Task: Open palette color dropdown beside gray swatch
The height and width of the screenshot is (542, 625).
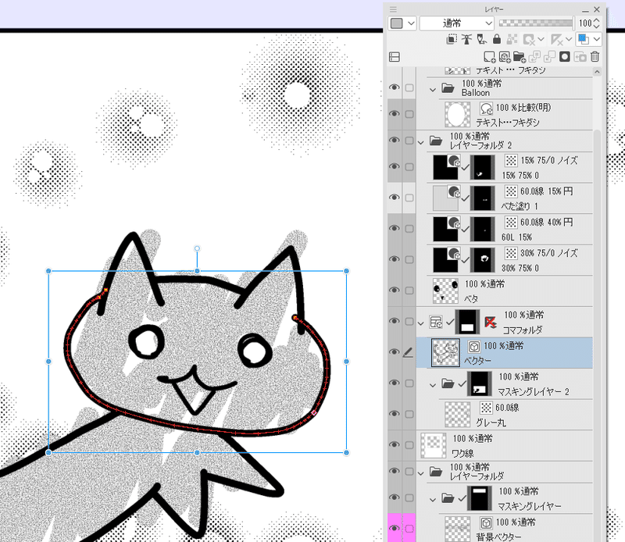Action: 412,23
